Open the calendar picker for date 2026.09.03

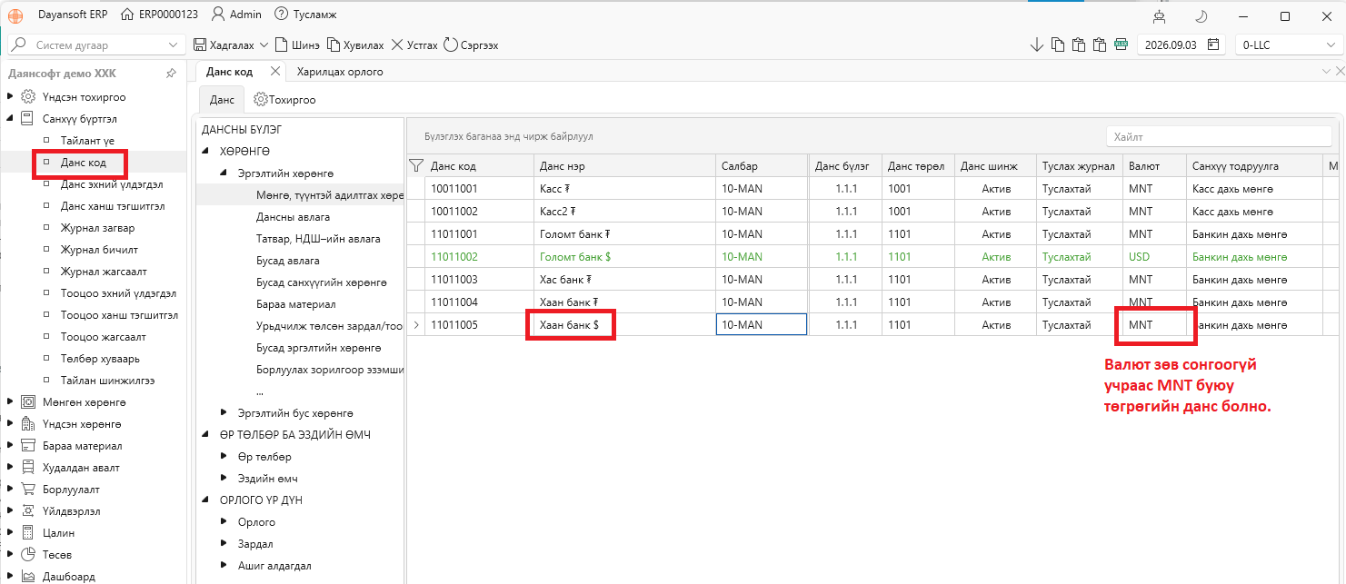click(1214, 45)
